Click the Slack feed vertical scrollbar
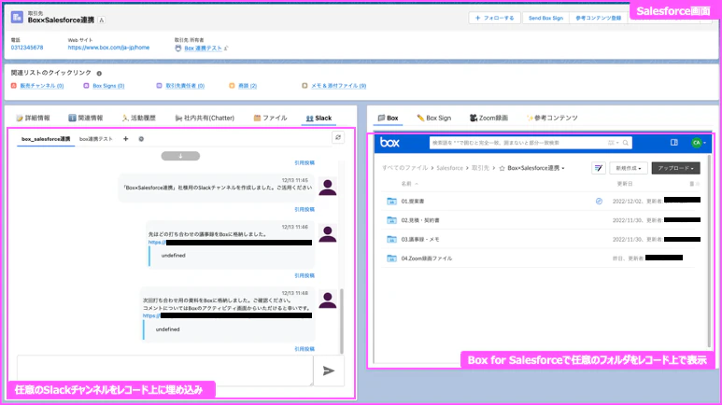722x405 pixels. pos(342,321)
